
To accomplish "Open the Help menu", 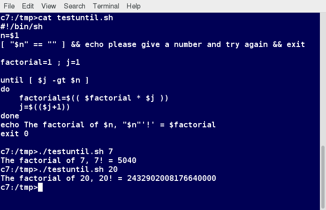I will click(x=134, y=6).
